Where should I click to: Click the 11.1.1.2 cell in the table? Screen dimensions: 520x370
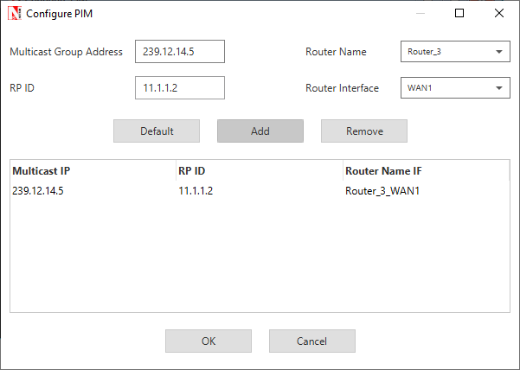[x=196, y=191]
